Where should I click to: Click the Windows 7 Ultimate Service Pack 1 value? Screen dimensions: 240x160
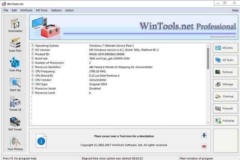coord(112,46)
